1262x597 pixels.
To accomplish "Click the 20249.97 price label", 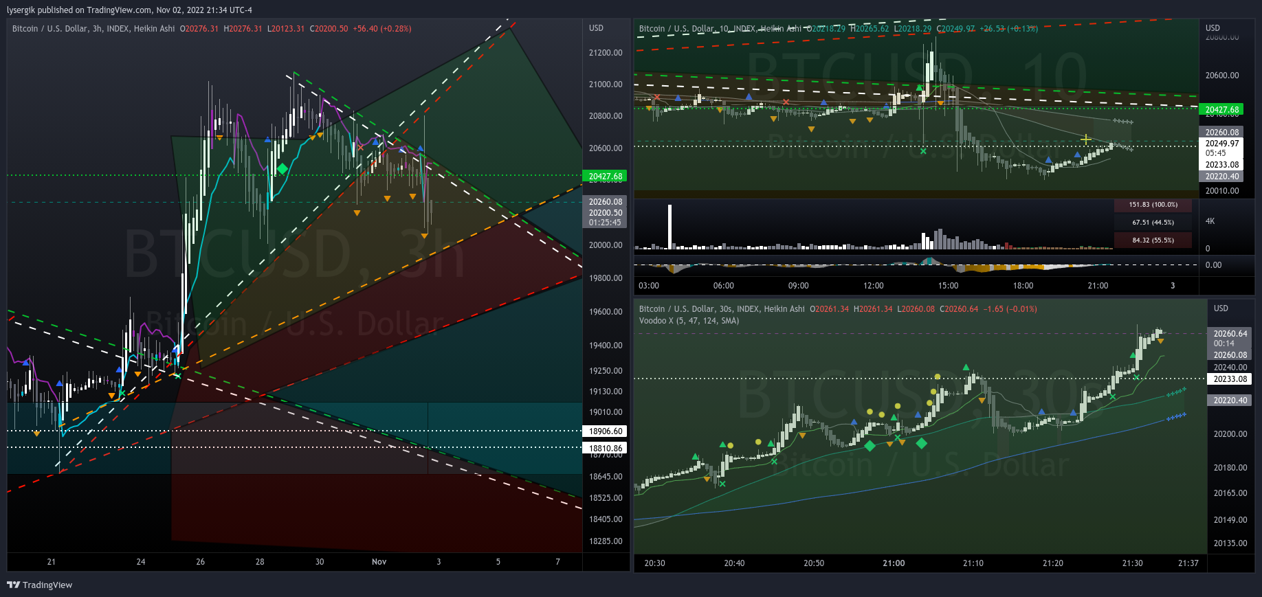I will (1221, 143).
